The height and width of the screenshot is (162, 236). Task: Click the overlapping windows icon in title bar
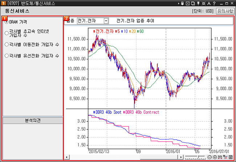click(193, 3)
